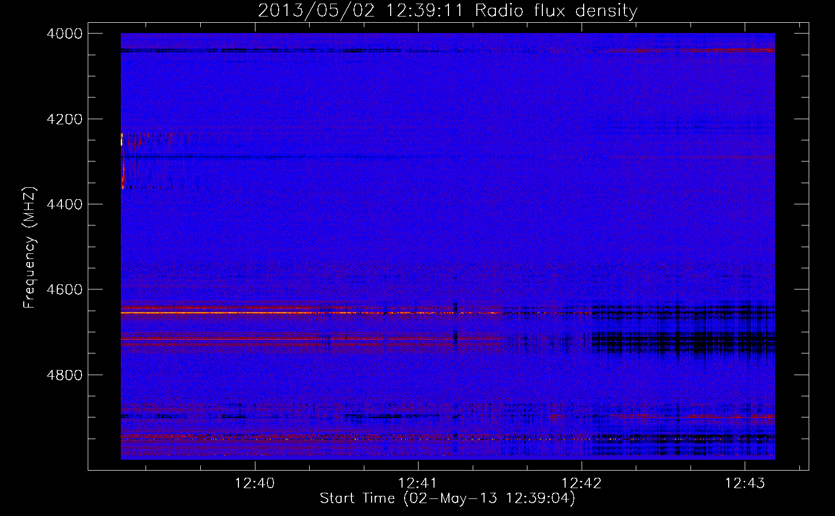Image resolution: width=835 pixels, height=516 pixels.
Task: Click the plot title '2013/05/02 12:39:11 Radio flux density'
Action: tap(447, 11)
